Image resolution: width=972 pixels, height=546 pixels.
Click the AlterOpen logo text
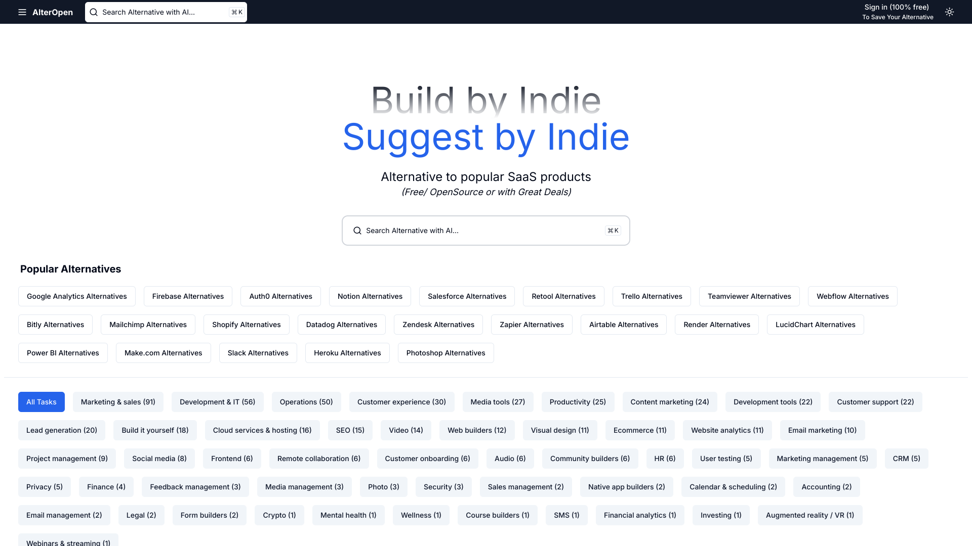coord(53,12)
